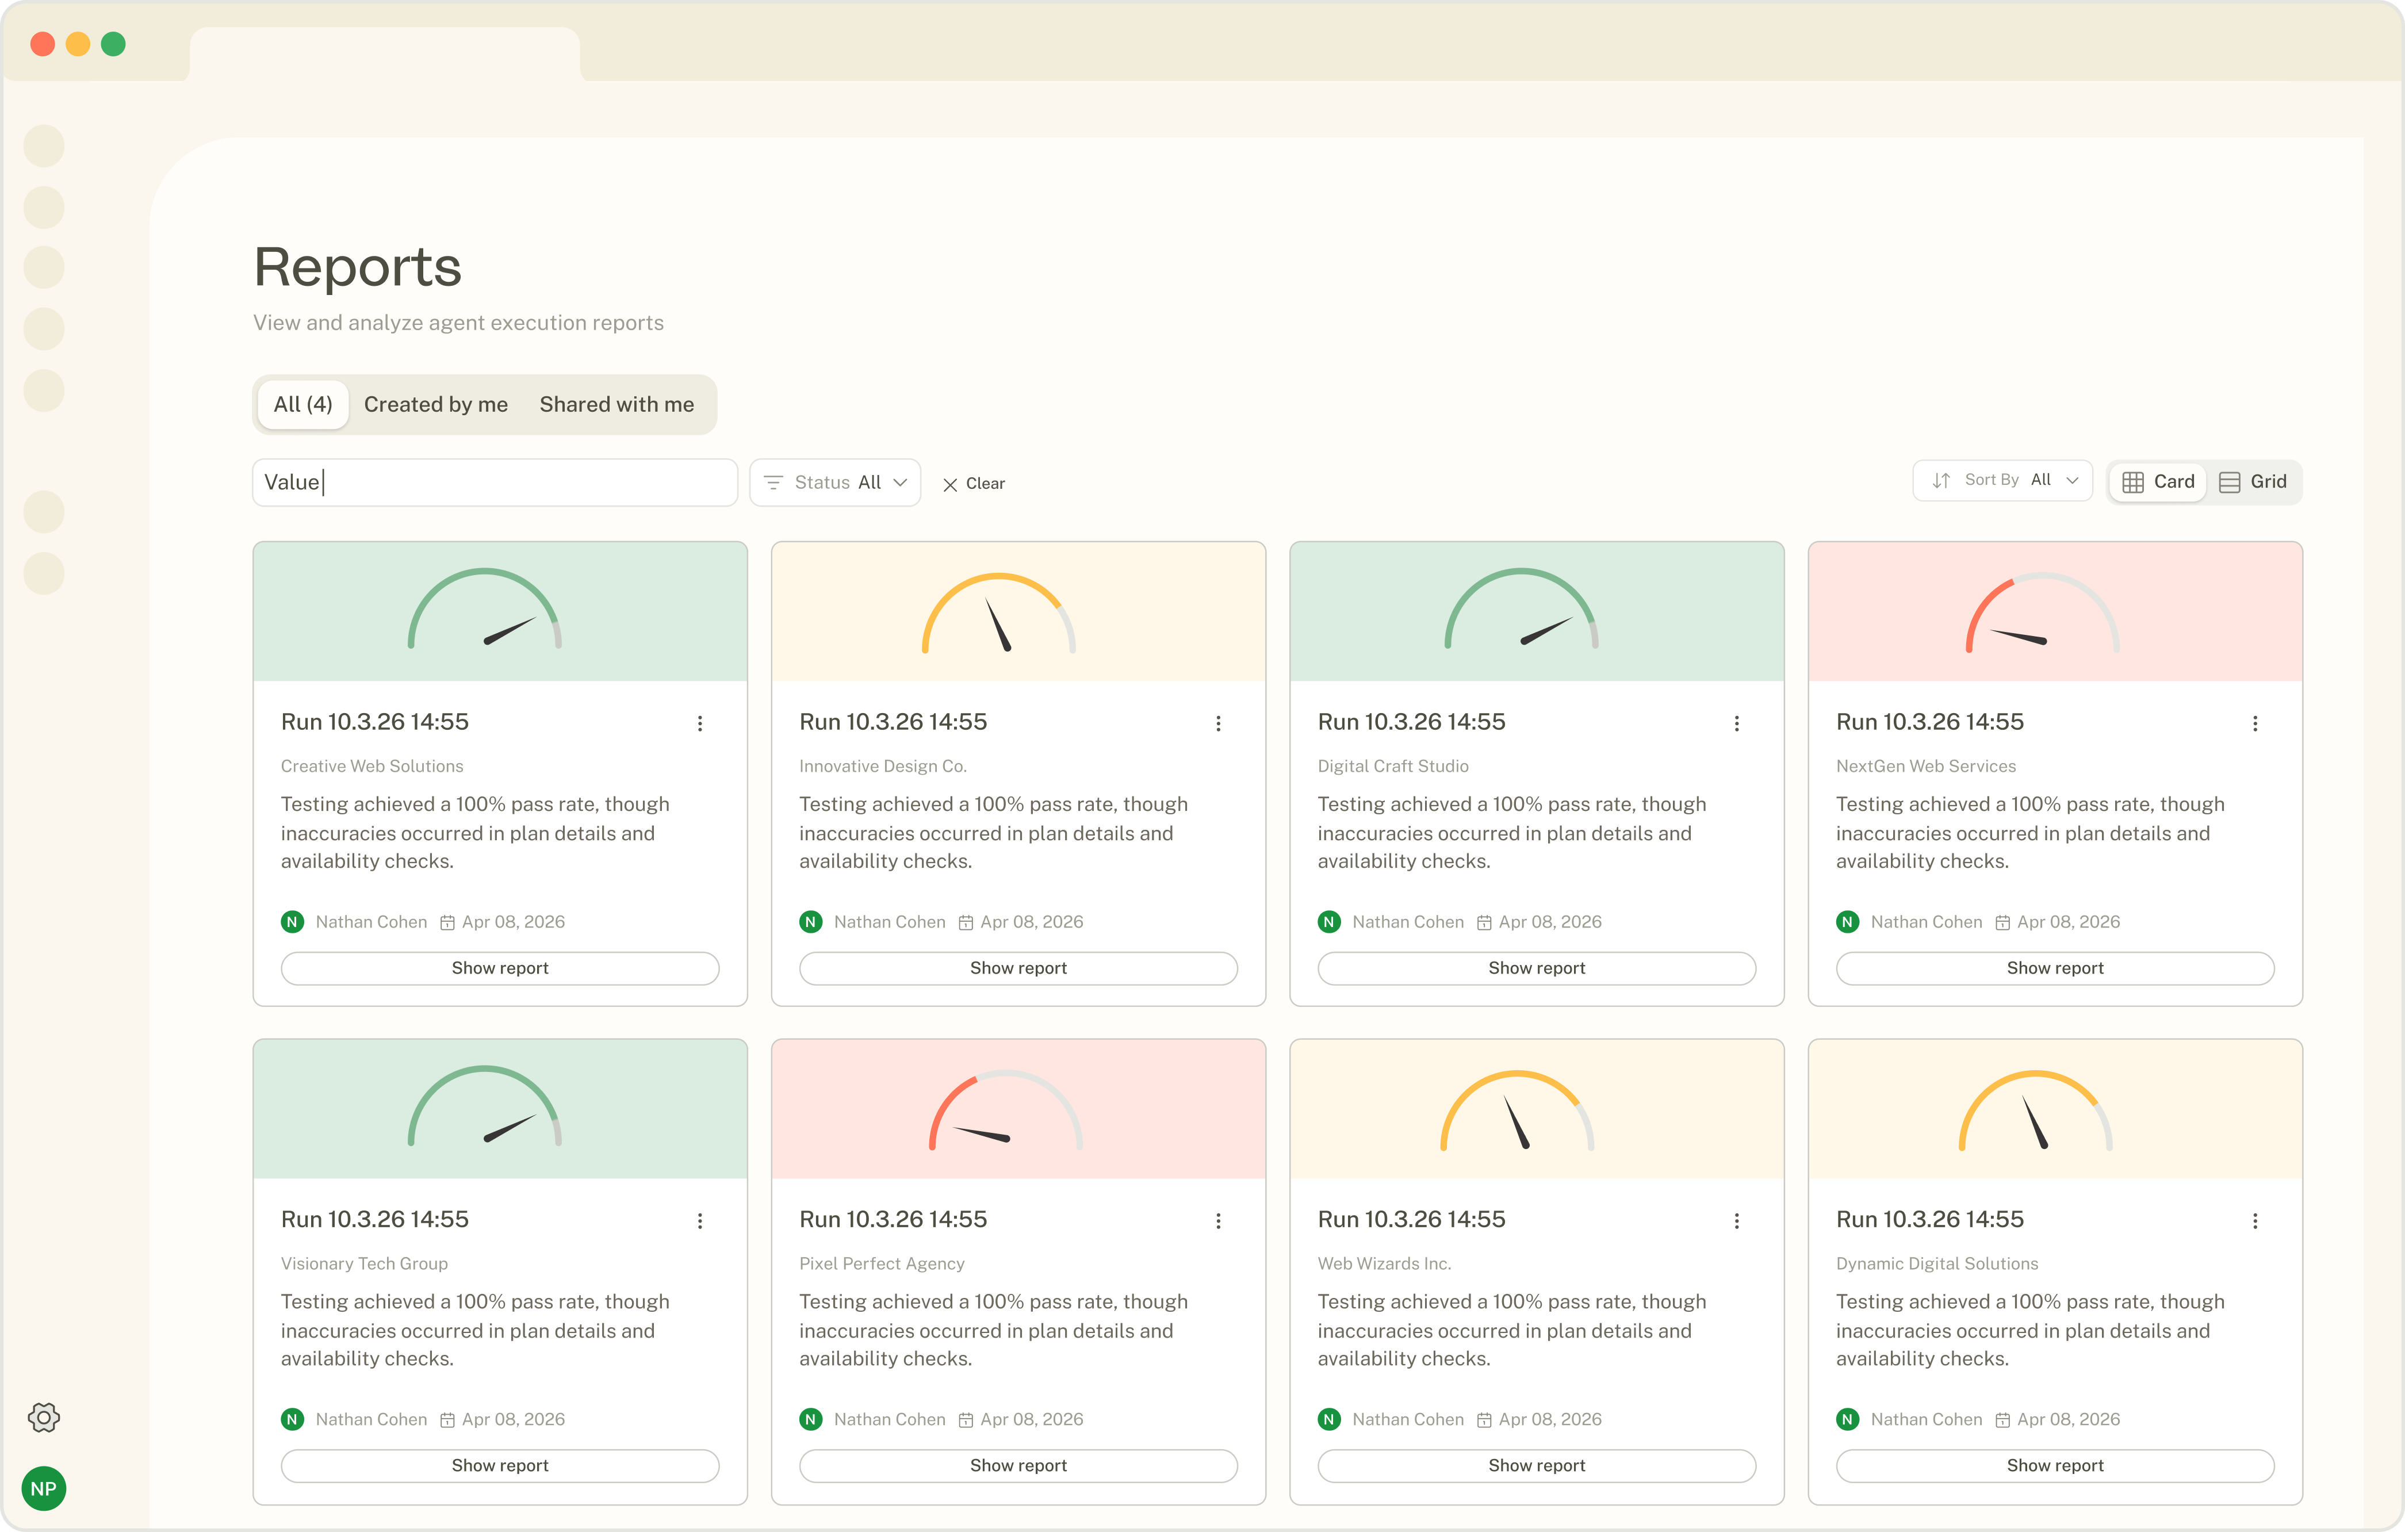Click the sort arrows icon beside Sort By
2405x1532 pixels.
coord(1941,480)
